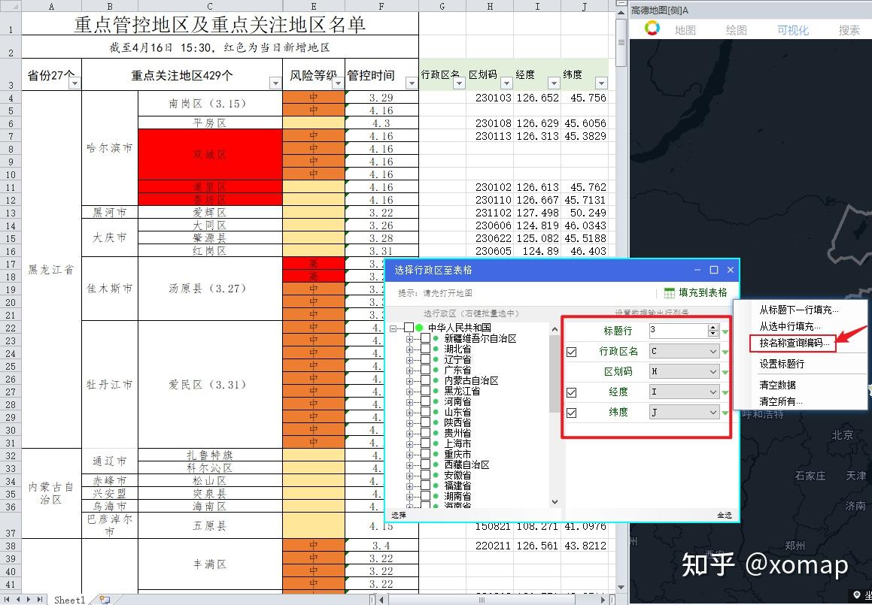Viewport: 872px width, 605px height.
Task: Check the 内蒙古自治区 tree checkbox
Action: point(425,380)
